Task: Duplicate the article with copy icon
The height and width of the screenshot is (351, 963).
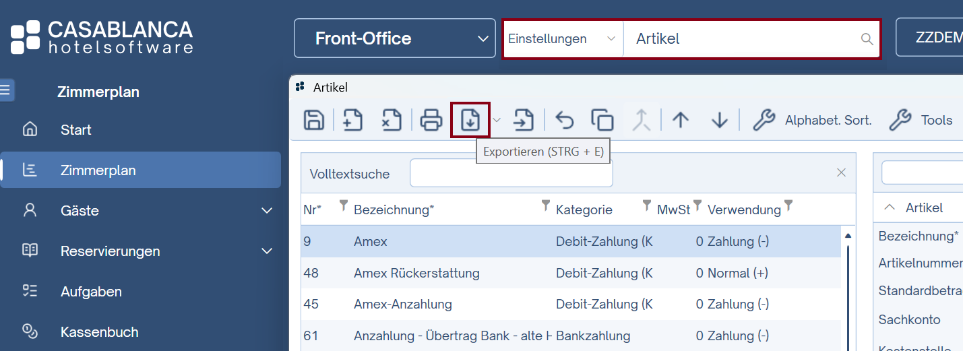Action: point(602,120)
